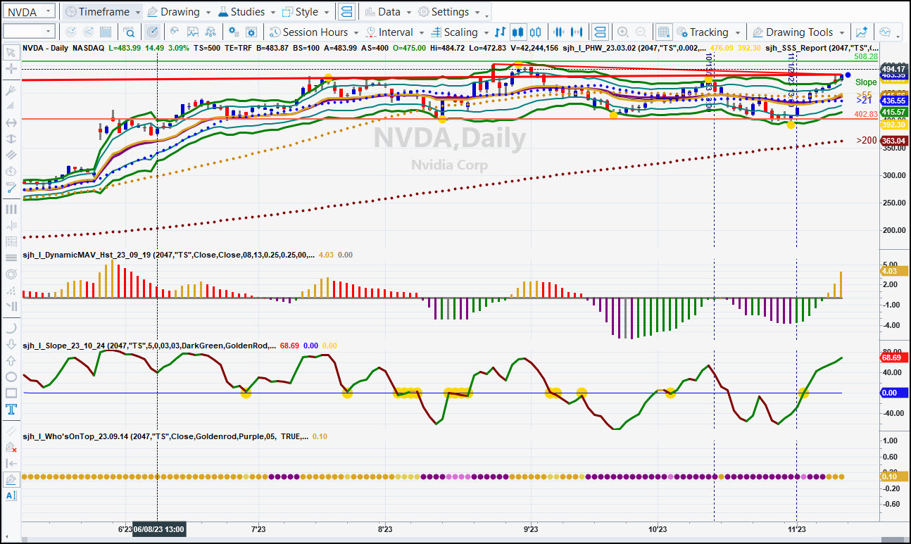
Task: Select the up arrow drawing tool
Action: click(x=11, y=360)
